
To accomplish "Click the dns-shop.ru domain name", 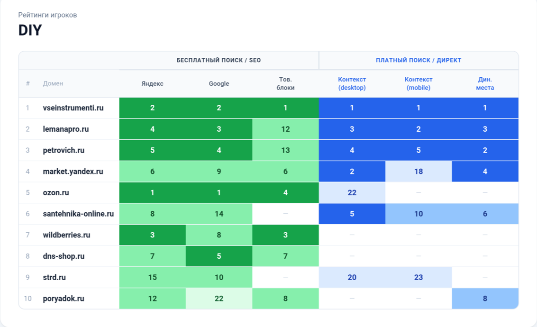I will (x=64, y=256).
